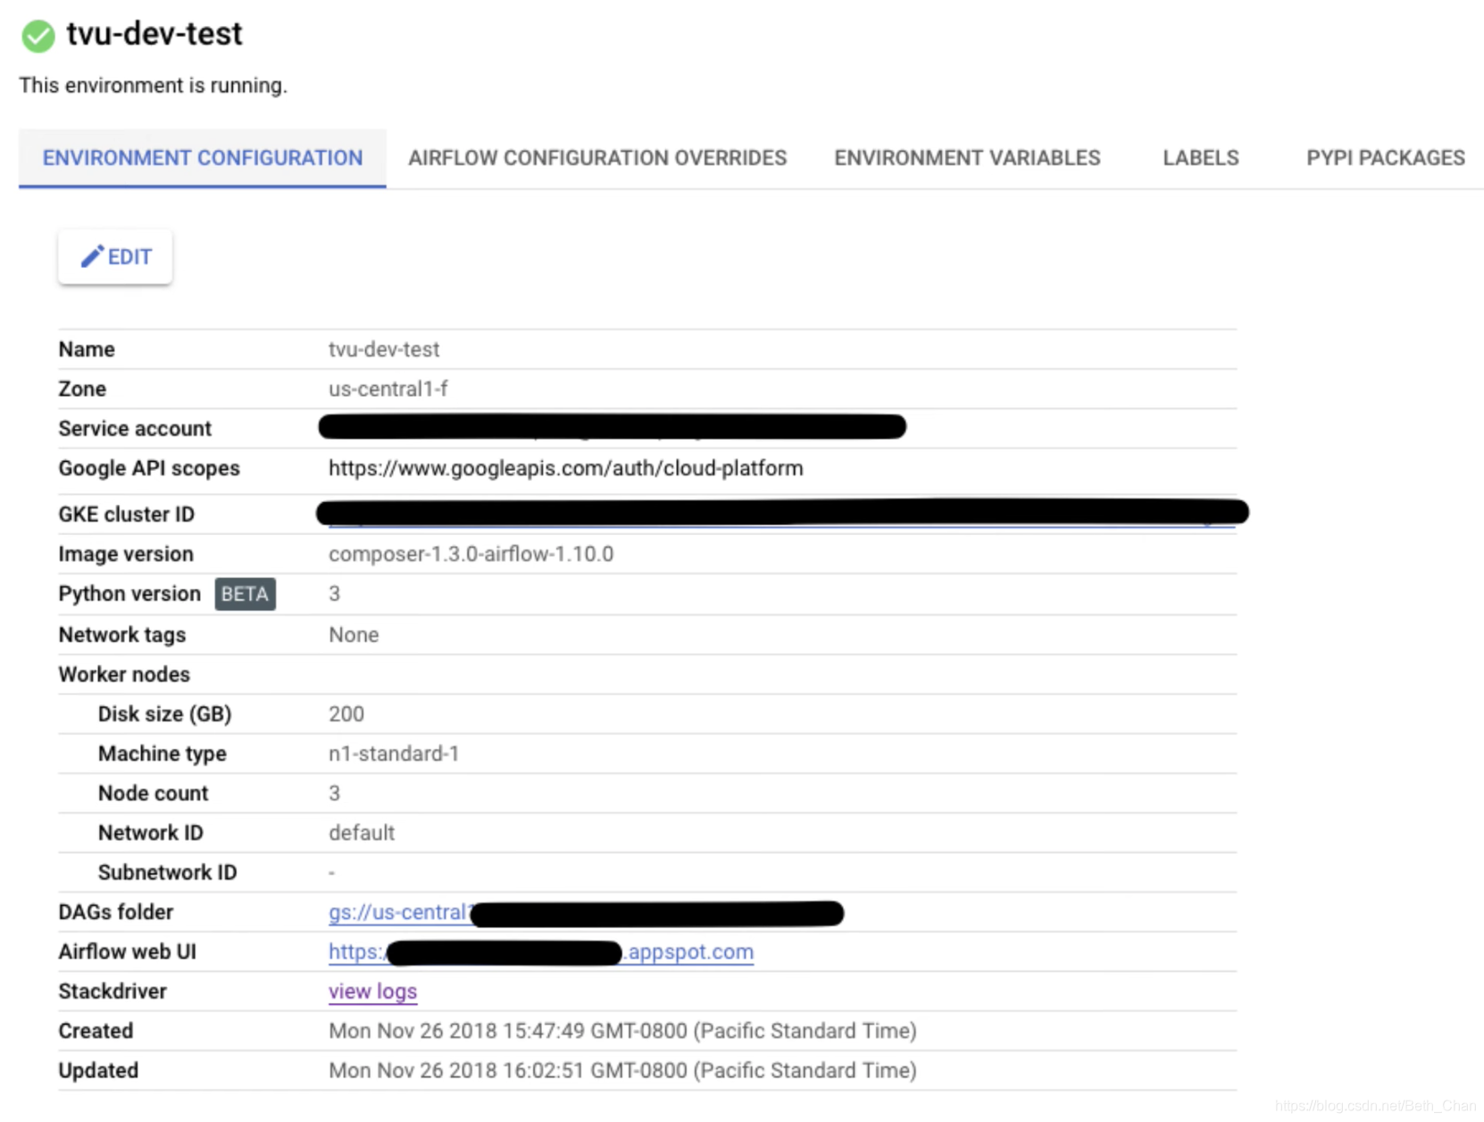Click the Stackdriver view logs link
The image size is (1484, 1122).
[372, 992]
